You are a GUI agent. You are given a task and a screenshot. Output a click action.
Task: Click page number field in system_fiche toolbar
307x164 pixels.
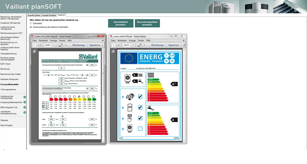coord(35,45)
